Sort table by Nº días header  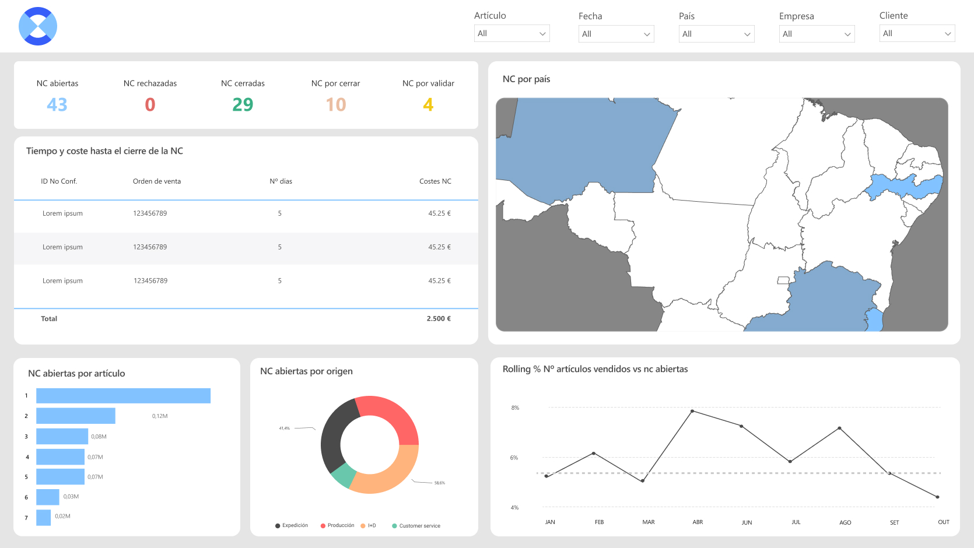pos(281,181)
